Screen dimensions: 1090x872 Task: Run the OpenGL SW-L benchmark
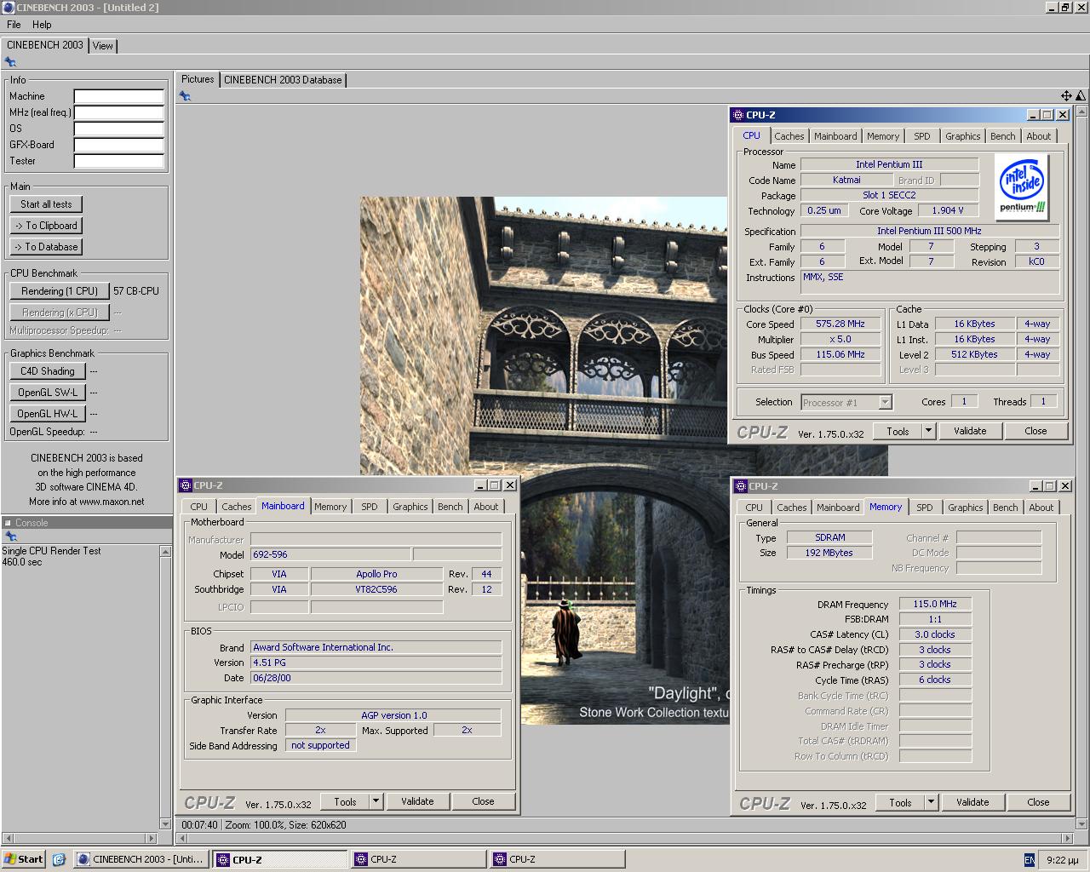click(x=48, y=393)
